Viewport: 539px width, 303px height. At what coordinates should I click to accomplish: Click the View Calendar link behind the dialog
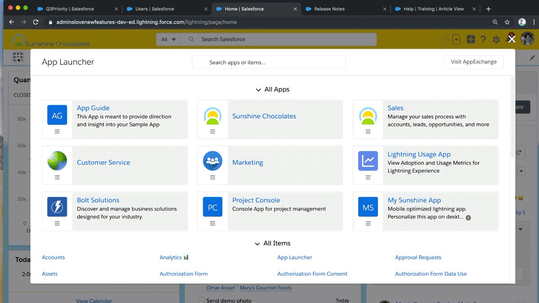pos(94,301)
